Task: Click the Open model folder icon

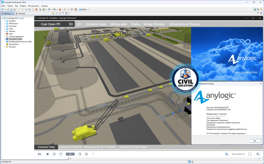Action: click(8, 10)
